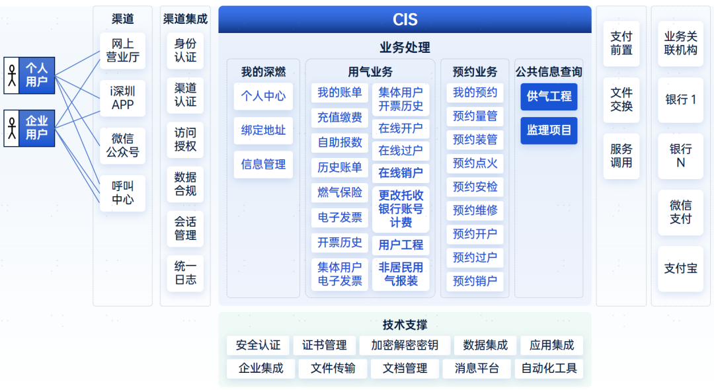
Task: Click the blue 供气工程 button
Action: 549,97
